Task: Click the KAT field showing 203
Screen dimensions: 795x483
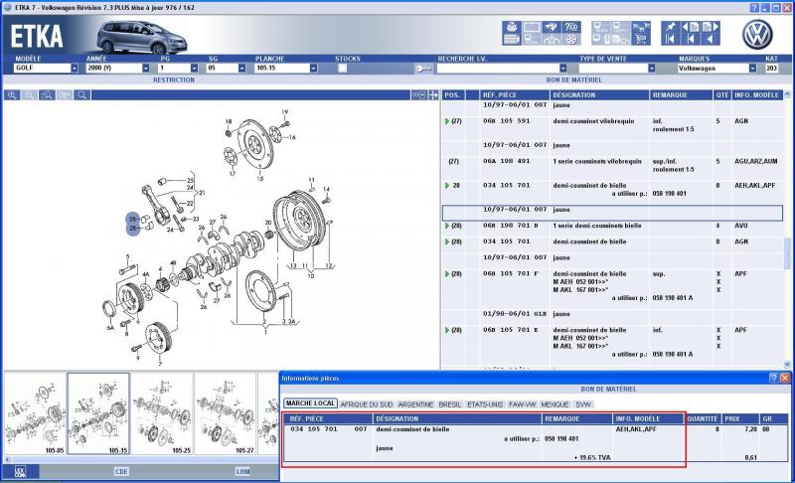Action: pyautogui.click(x=771, y=68)
